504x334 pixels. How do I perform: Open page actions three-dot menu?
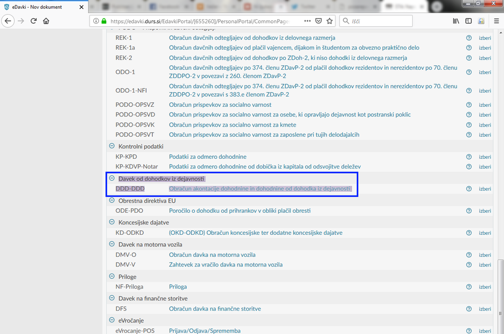click(x=307, y=21)
